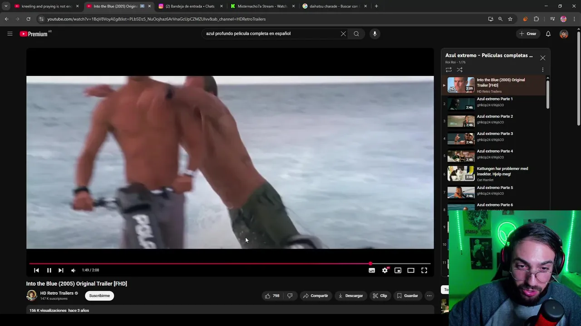Mute the video volume

pyautogui.click(x=73, y=270)
